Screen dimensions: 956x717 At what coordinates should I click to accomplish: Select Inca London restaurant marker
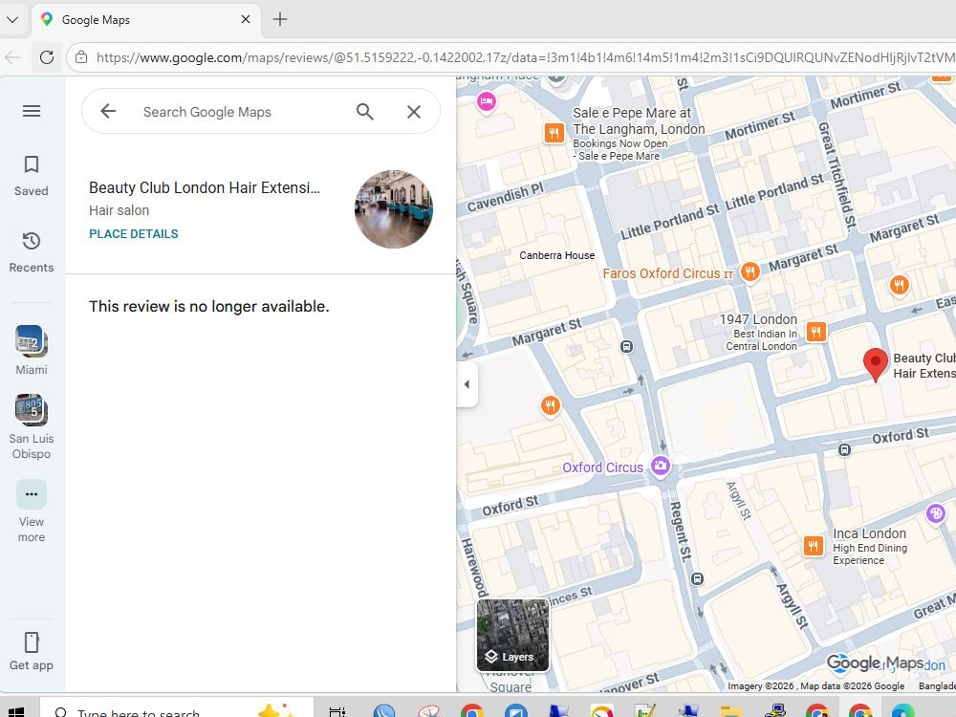click(x=813, y=546)
